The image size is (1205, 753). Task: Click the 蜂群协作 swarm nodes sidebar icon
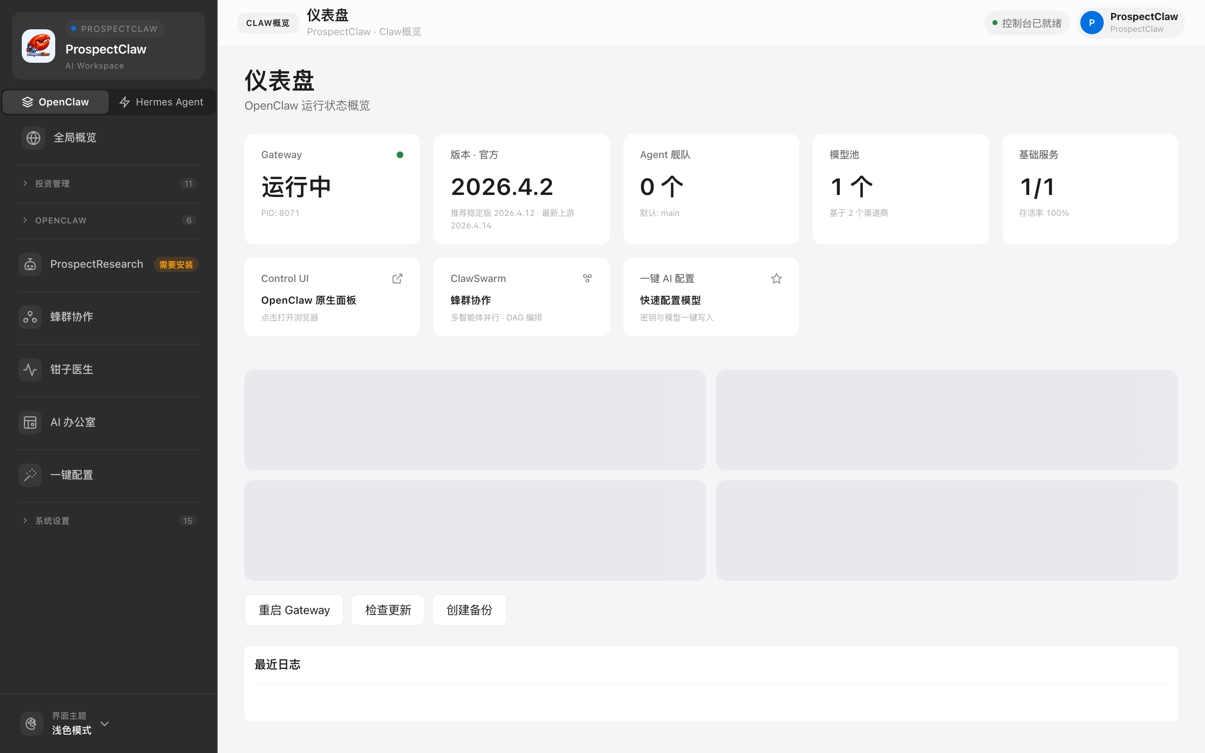31,317
